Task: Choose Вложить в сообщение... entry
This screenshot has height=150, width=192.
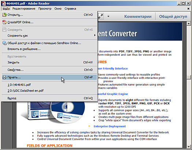Action: [49, 49]
